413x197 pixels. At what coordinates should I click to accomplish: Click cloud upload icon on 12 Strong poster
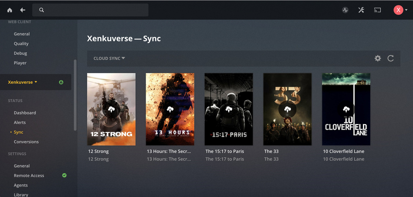(x=111, y=109)
